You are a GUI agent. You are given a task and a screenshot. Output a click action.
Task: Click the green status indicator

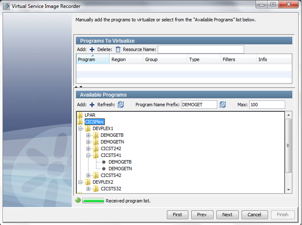(78, 200)
